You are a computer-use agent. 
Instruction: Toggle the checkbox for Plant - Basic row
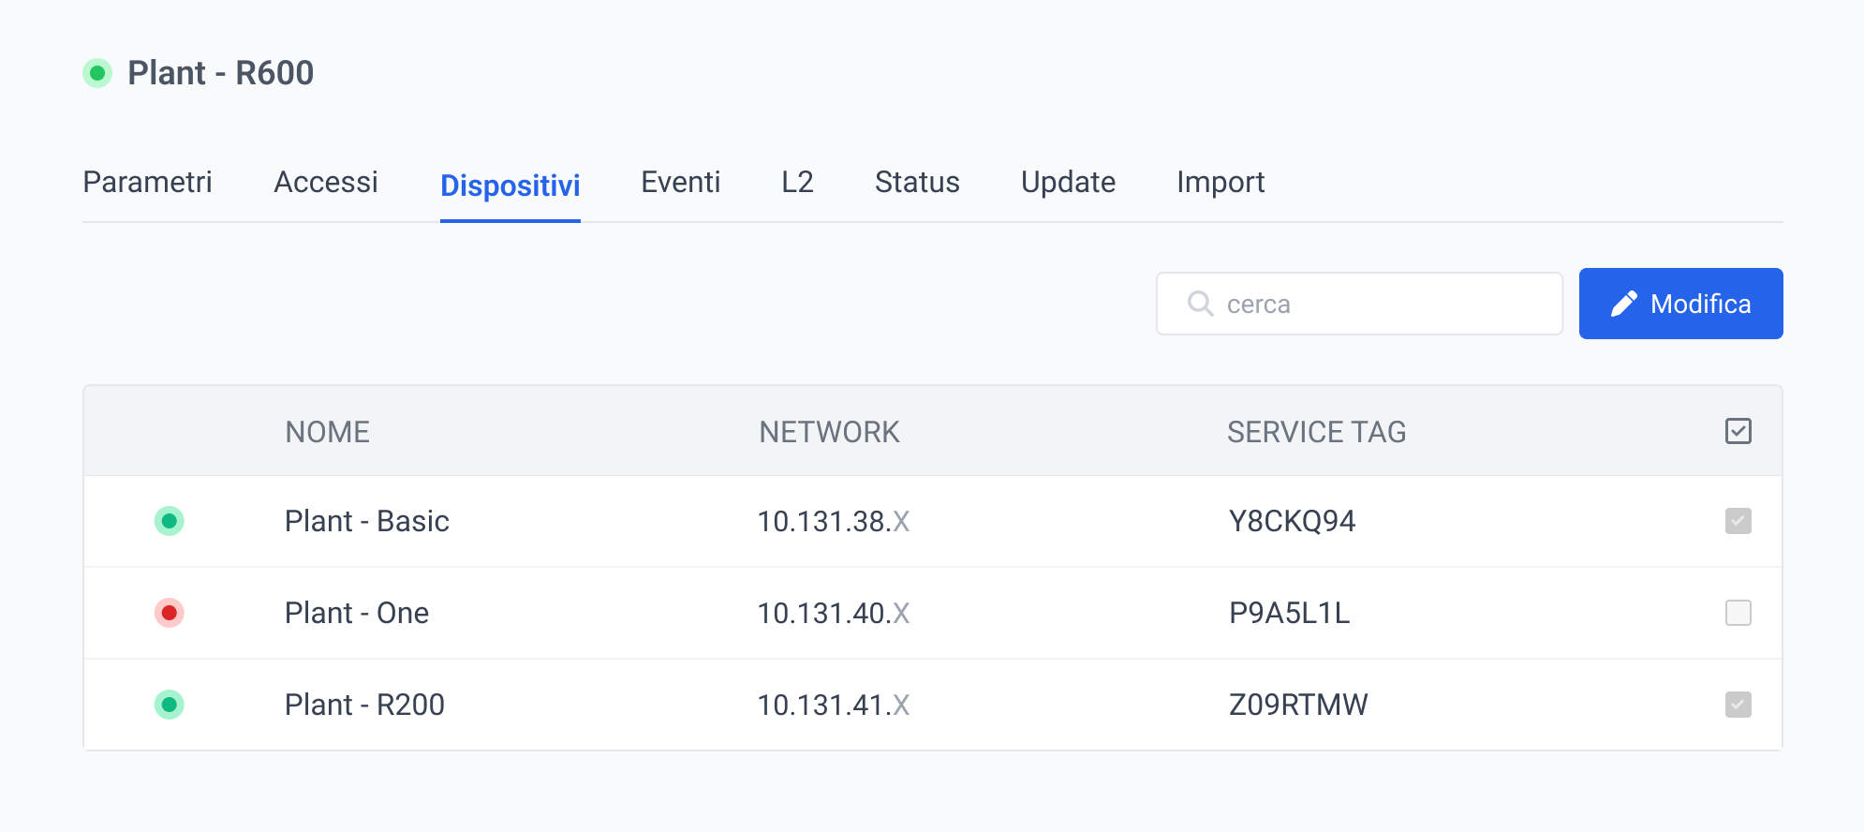[1738, 521]
